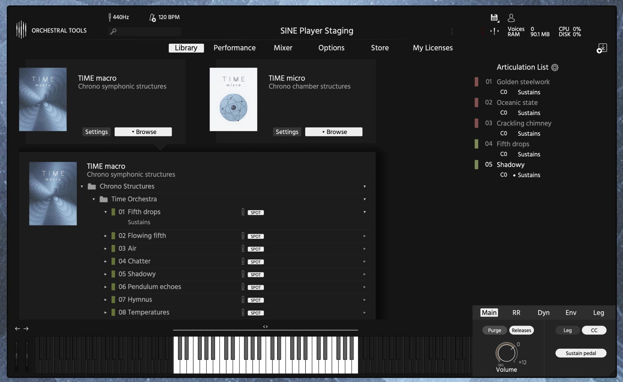
Task: Switch to the Mixer tab
Action: click(x=283, y=48)
